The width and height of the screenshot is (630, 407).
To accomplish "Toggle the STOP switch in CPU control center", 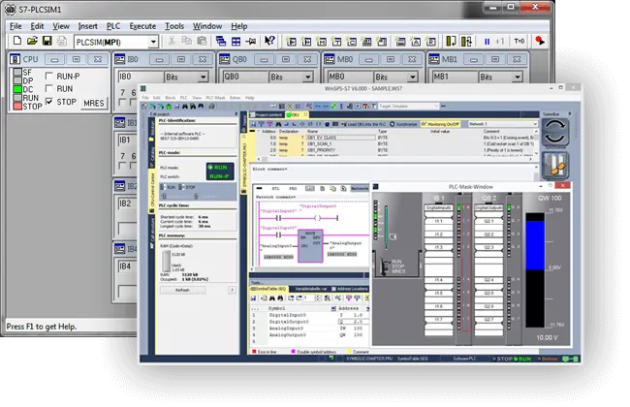I will [x=187, y=187].
